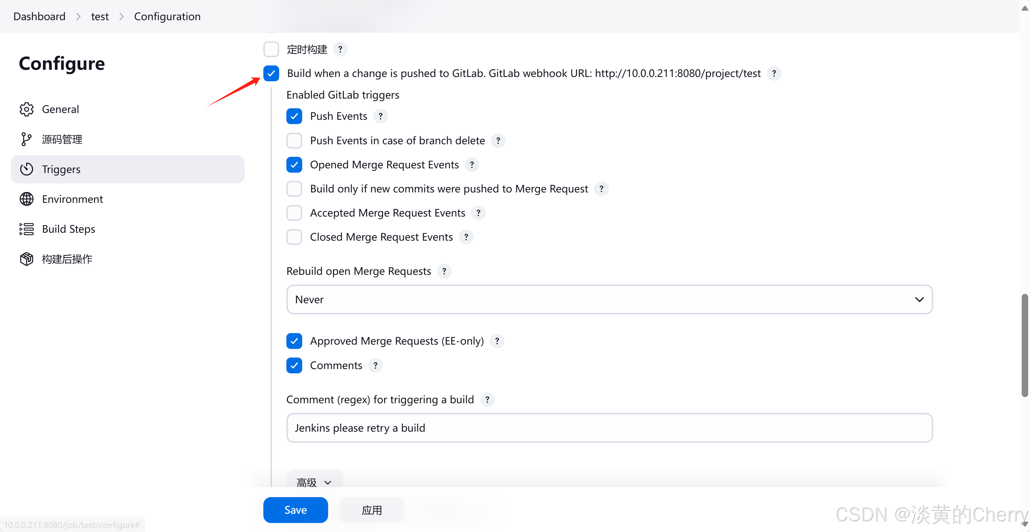Screen dimensions: 1030x532
Task: Show help for Rebuild open Merge Requests
Action: pos(444,271)
